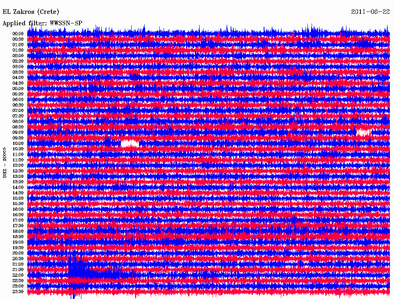The height and width of the screenshot is (299, 393).
Task: Click the vertical BHZ - 20000 axis label
Action: click(x=5, y=162)
